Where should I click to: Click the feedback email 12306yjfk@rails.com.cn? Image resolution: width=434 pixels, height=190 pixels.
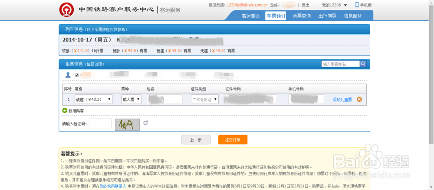coord(247,5)
